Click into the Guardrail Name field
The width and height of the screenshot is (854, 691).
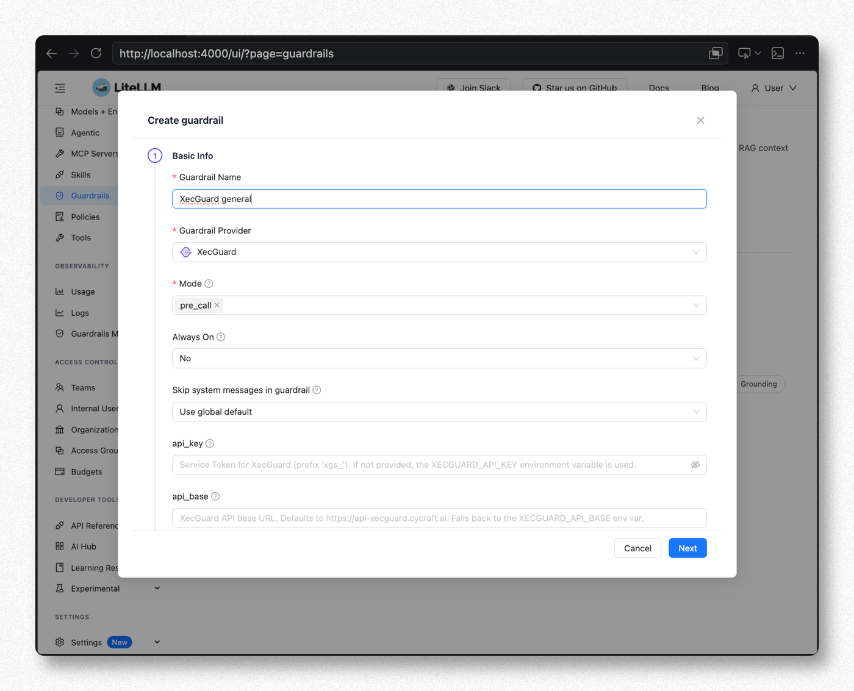(439, 199)
